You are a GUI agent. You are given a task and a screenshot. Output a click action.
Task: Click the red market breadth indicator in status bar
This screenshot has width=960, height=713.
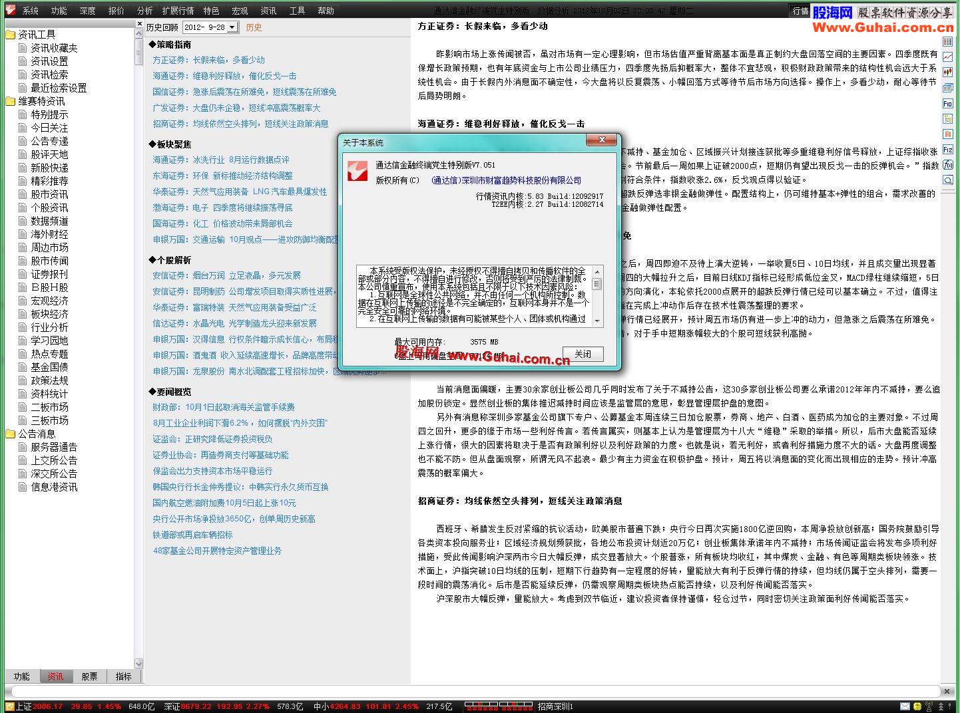[x=498, y=706]
